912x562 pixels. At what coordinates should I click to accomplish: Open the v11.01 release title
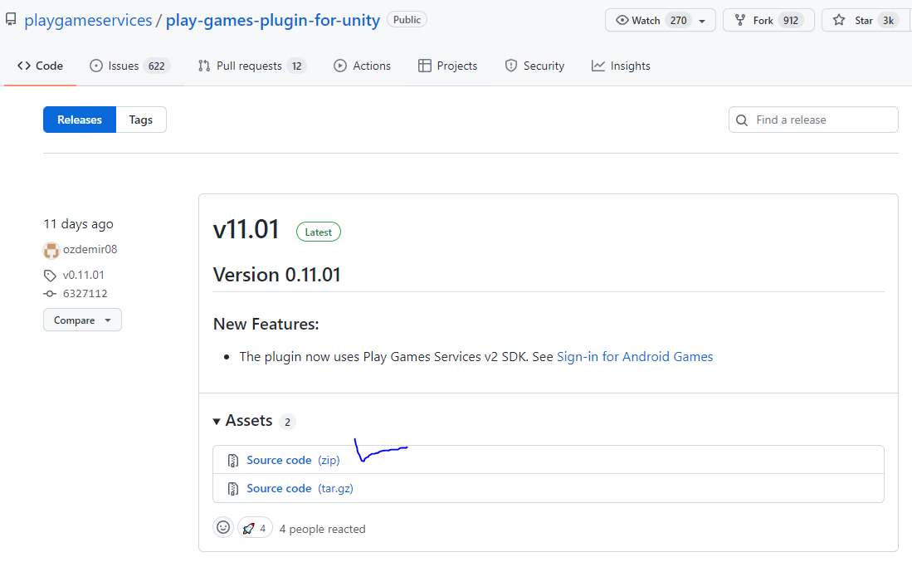click(246, 230)
